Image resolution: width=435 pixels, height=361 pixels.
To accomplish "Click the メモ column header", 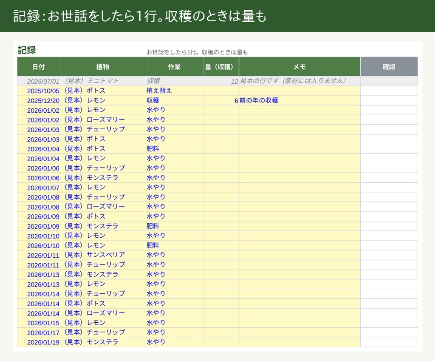I will 299,67.
